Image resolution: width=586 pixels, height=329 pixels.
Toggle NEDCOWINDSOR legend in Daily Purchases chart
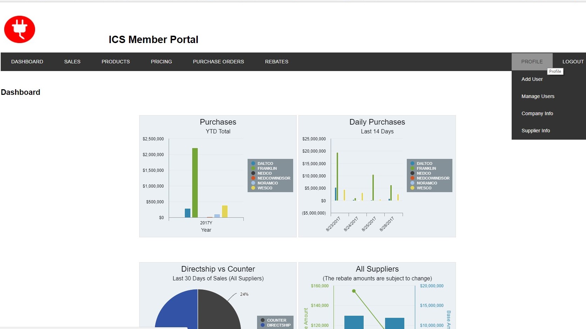(430, 178)
